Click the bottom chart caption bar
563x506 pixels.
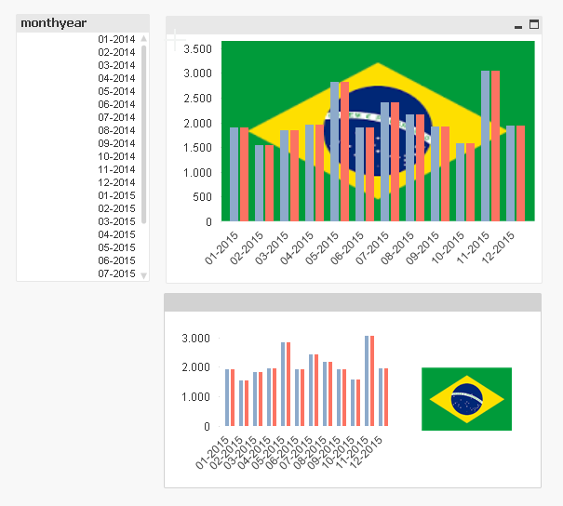[x=353, y=302]
